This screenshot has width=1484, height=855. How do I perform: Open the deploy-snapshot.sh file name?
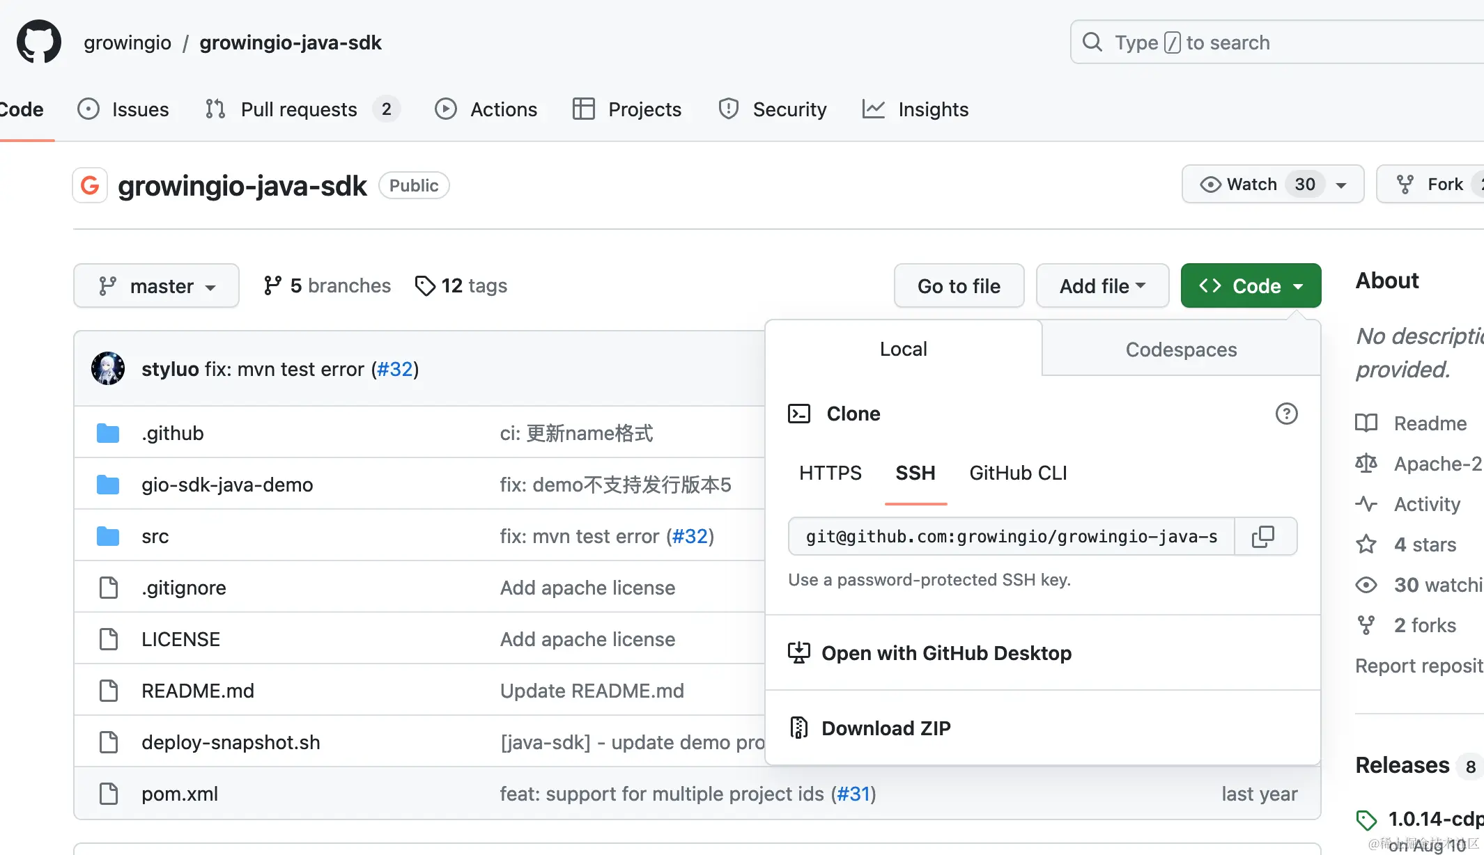click(x=231, y=742)
